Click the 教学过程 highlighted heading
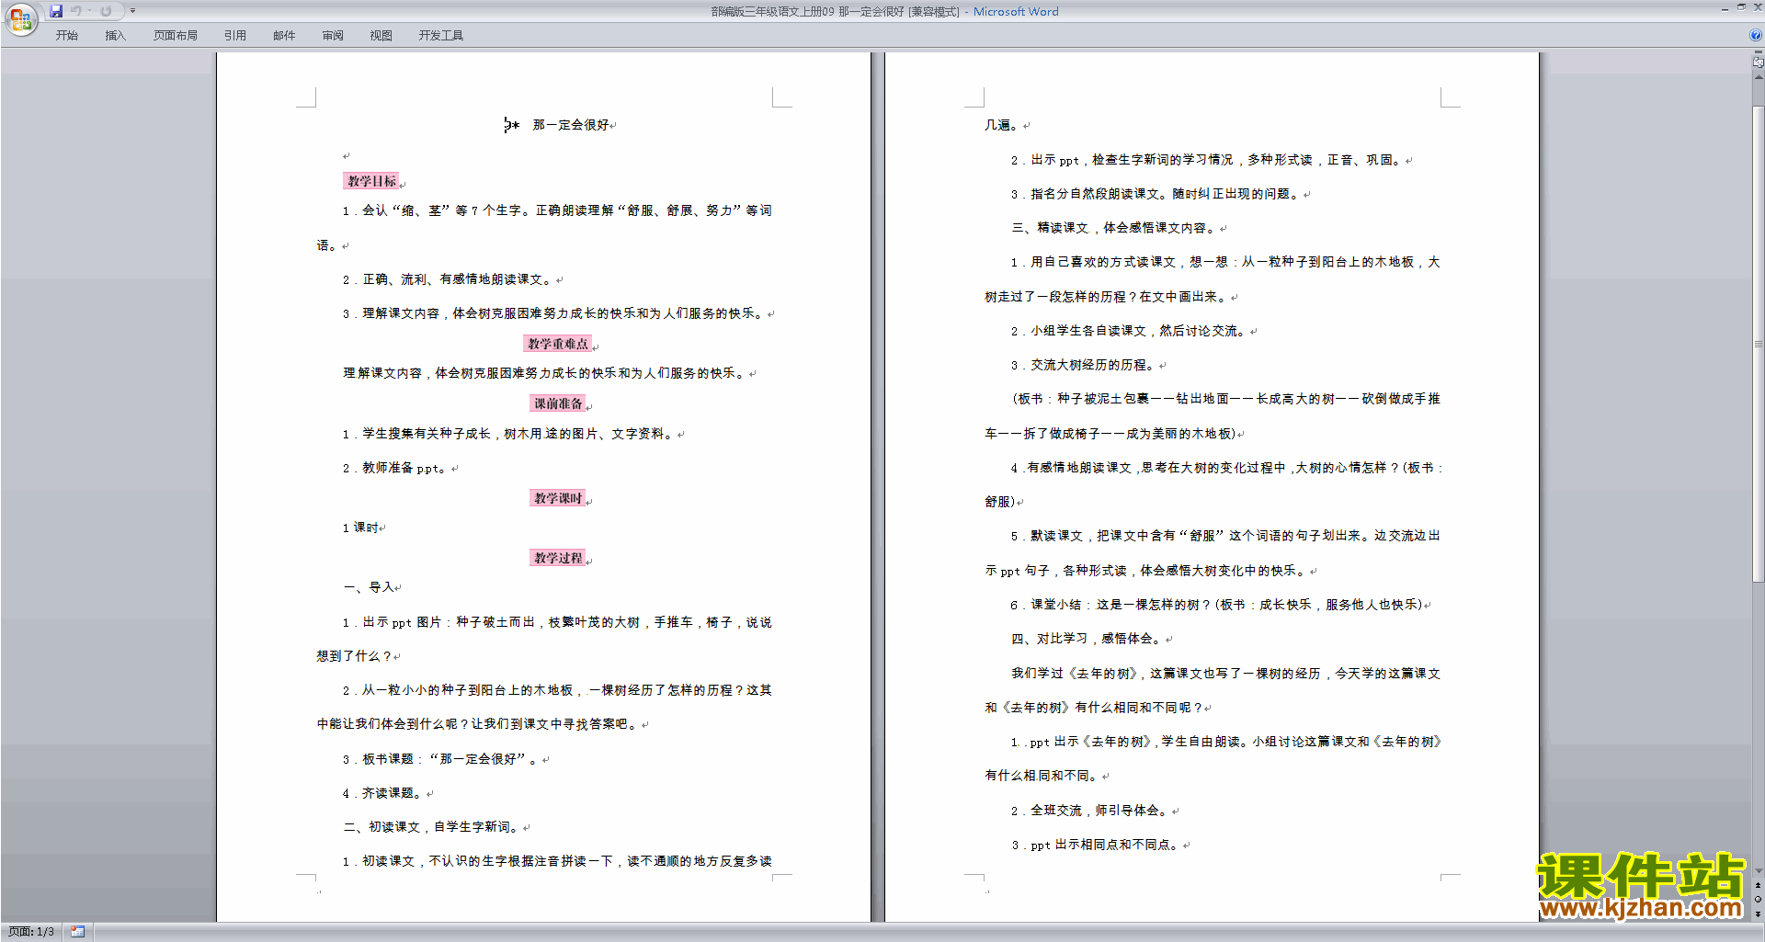This screenshot has width=1765, height=942. point(558,558)
